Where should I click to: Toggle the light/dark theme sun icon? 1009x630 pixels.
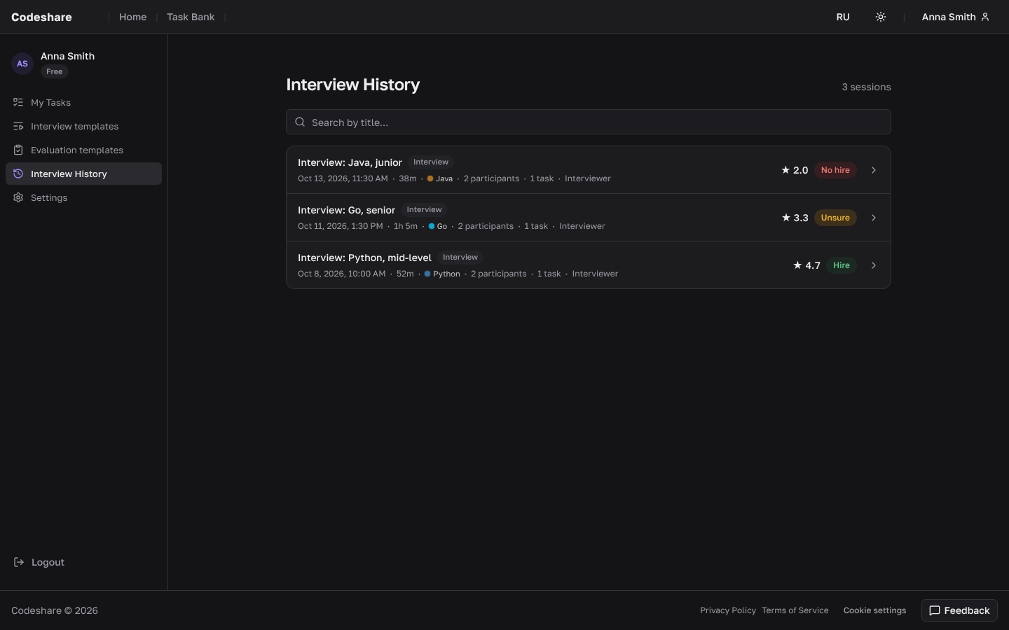(x=881, y=17)
